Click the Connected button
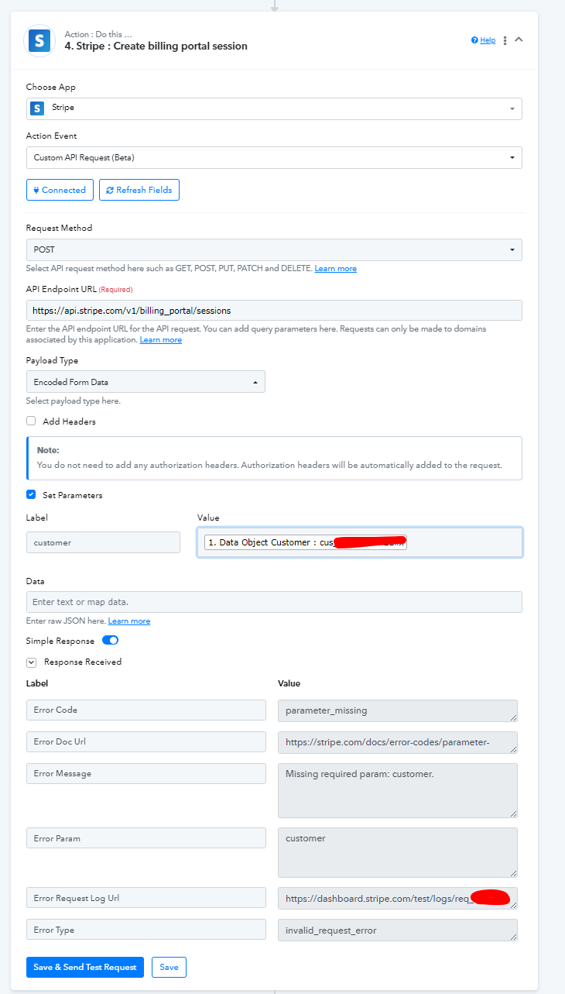This screenshot has height=994, width=565. 60,190
